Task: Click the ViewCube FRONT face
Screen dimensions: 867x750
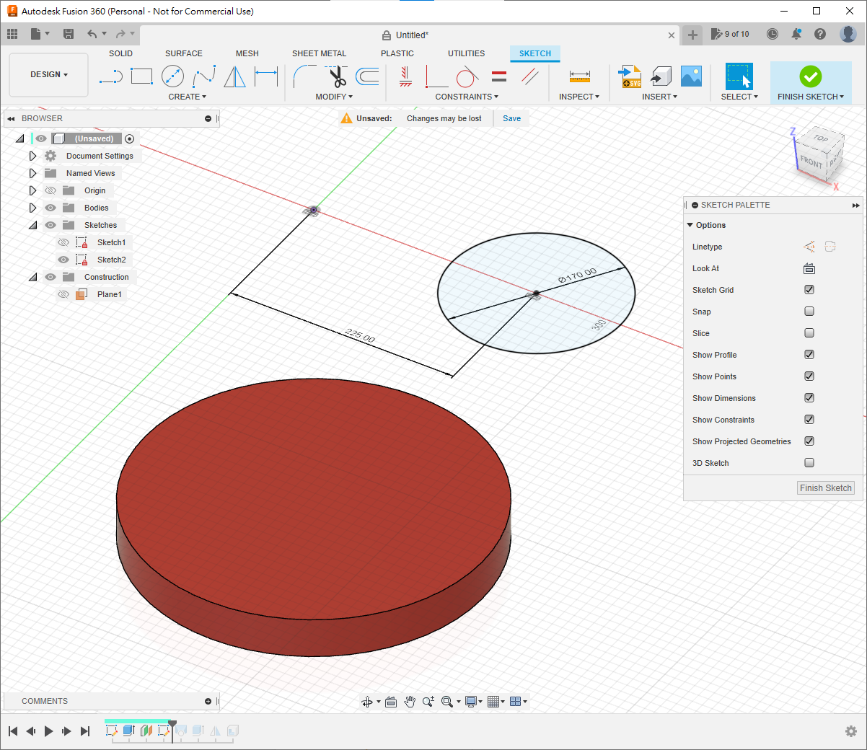Action: coord(811,161)
